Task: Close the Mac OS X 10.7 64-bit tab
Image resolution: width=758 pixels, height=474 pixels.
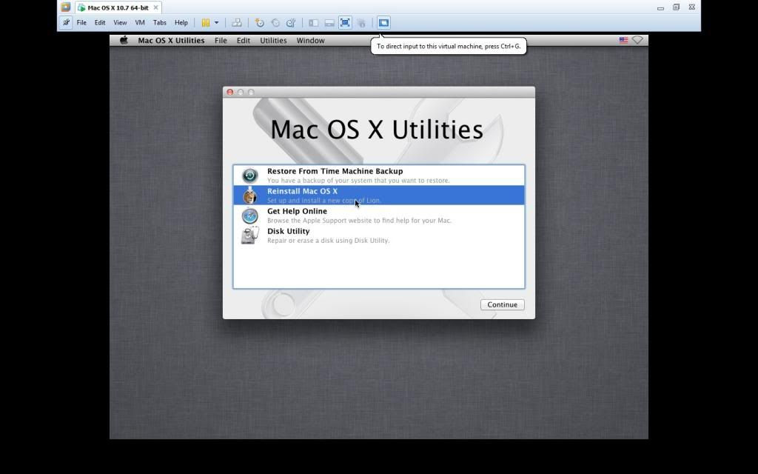Action: tap(155, 7)
